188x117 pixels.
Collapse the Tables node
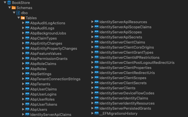(x=19, y=18)
